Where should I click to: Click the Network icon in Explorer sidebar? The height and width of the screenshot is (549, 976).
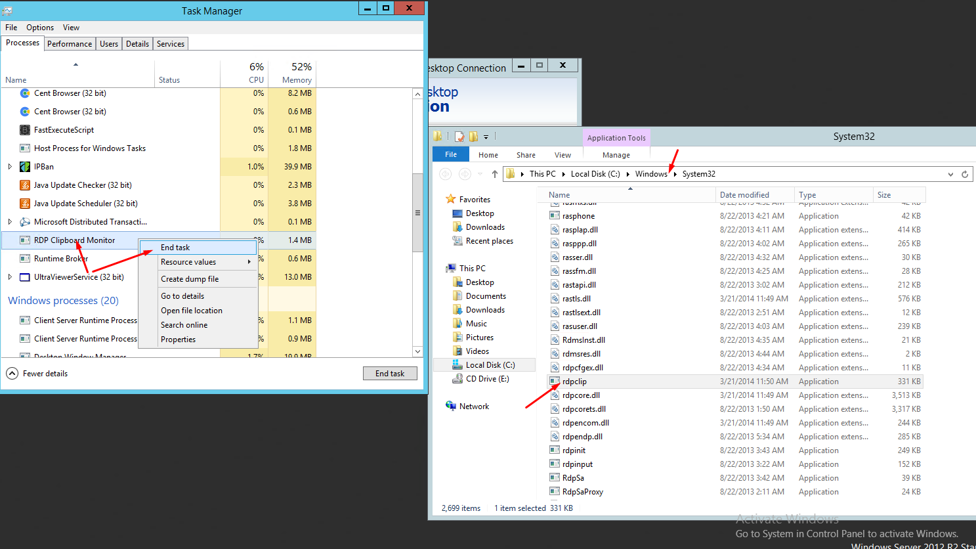coord(451,406)
